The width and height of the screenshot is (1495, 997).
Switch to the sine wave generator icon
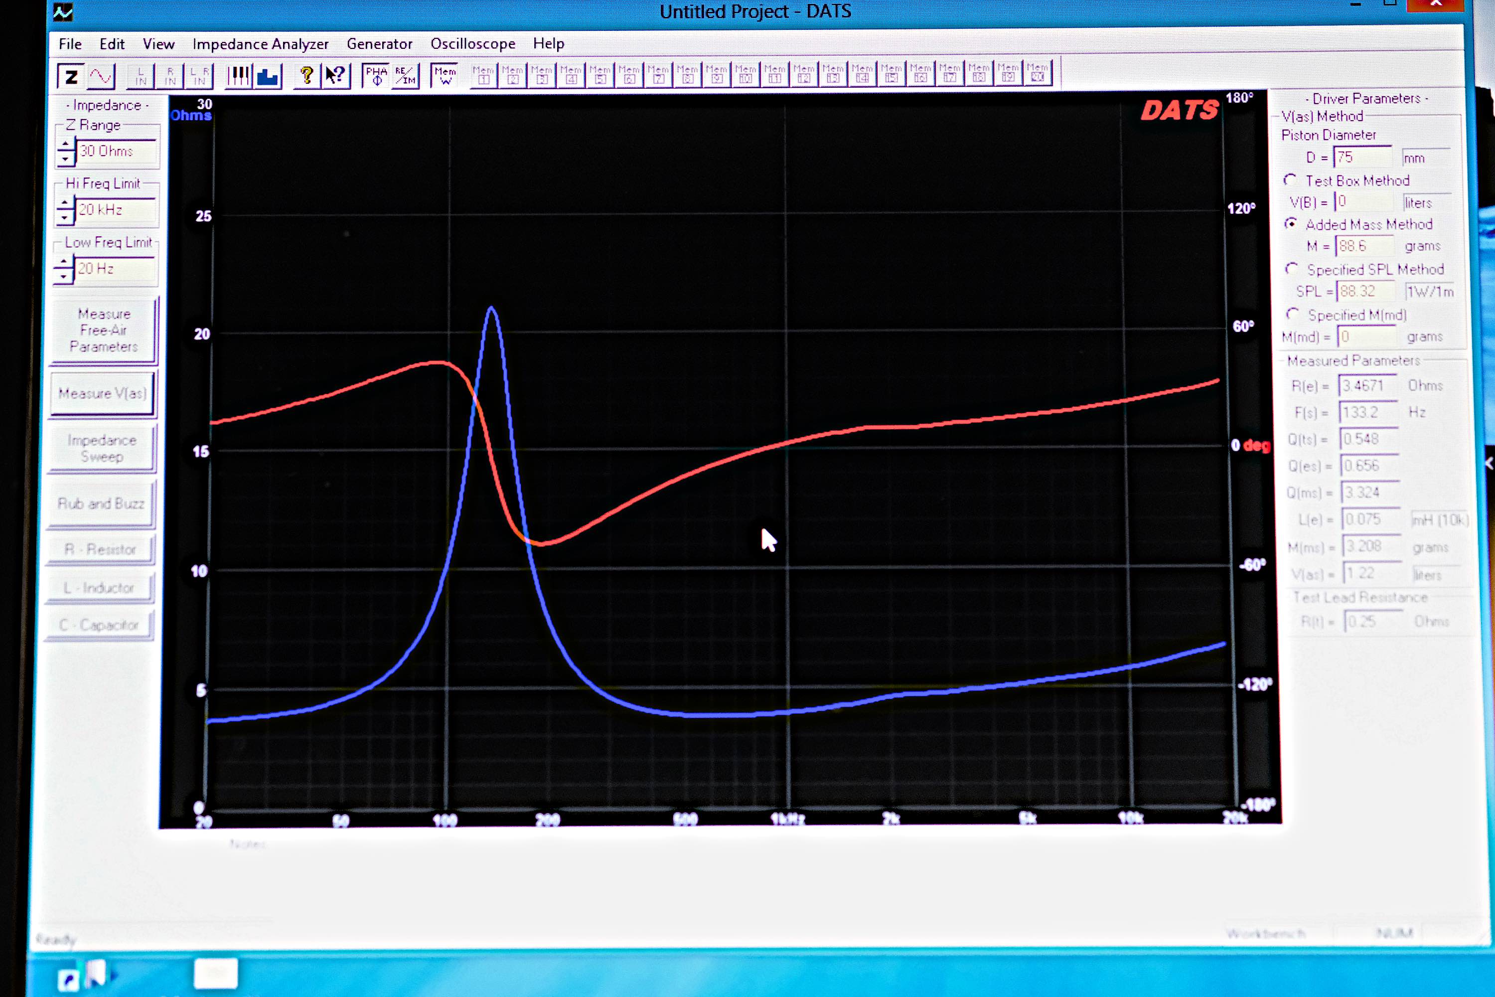point(101,77)
